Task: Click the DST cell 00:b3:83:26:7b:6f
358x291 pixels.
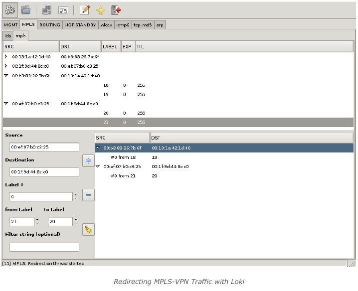Action: [80, 57]
